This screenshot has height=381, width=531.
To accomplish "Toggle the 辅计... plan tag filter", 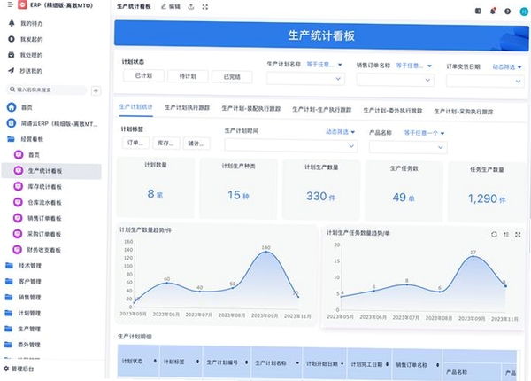I will tap(196, 144).
